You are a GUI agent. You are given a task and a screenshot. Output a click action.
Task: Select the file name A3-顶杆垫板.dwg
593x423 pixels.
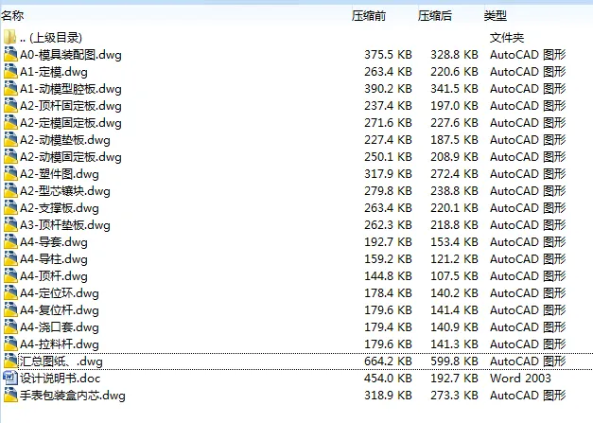click(x=65, y=225)
